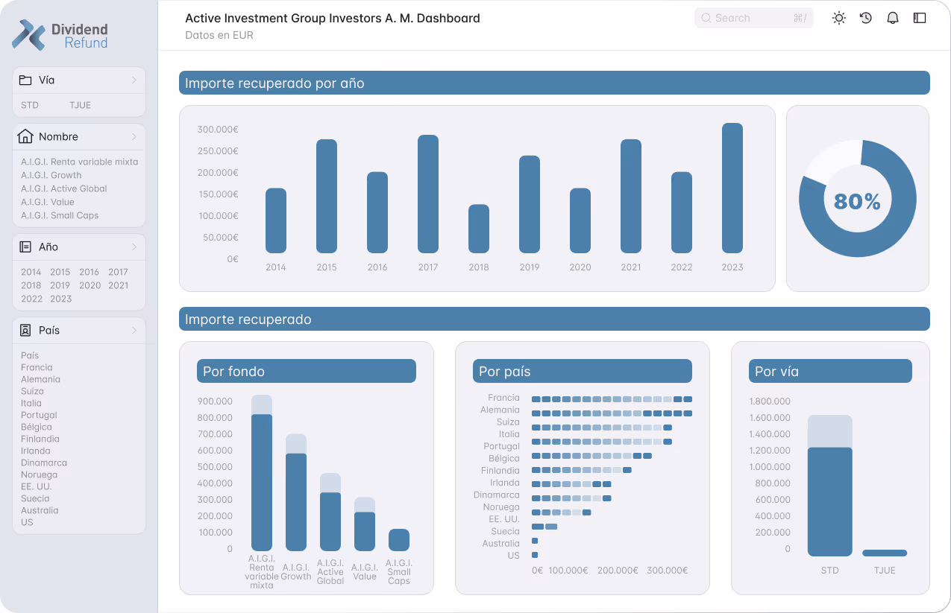Select year 2017 in Año filter
The height and width of the screenshot is (613, 951).
118,272
